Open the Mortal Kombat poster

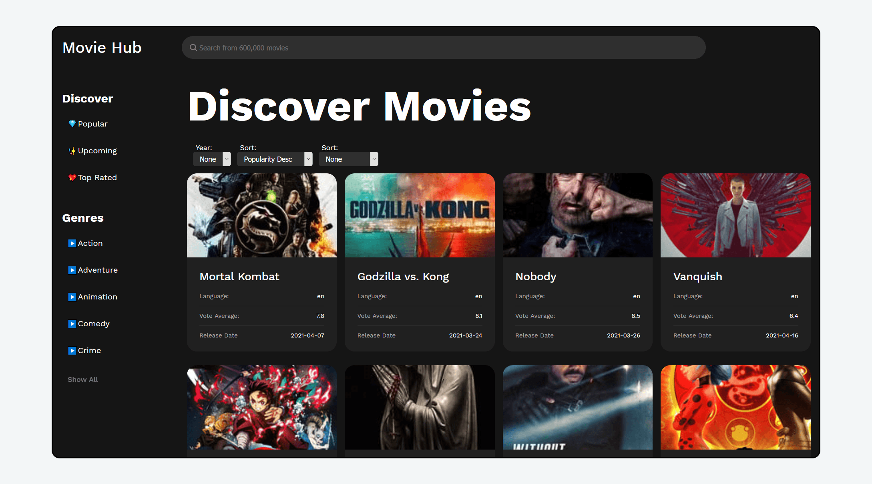click(262, 215)
